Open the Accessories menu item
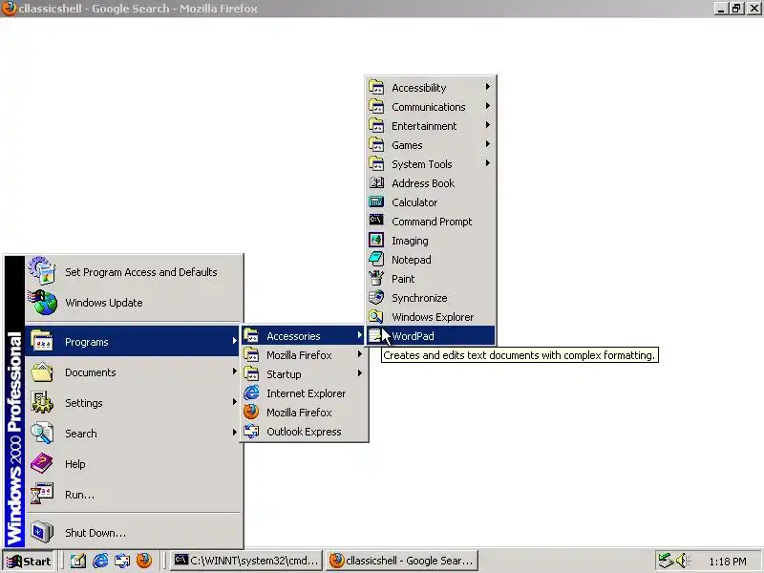 click(303, 336)
